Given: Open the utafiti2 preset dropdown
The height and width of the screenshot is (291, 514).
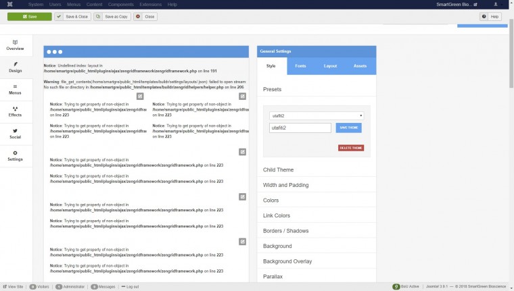Looking at the screenshot, I should [317, 115].
